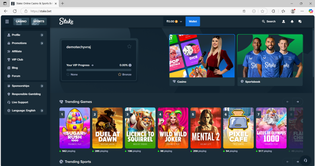Open Licence to Squirrel game

[x=140, y=128]
